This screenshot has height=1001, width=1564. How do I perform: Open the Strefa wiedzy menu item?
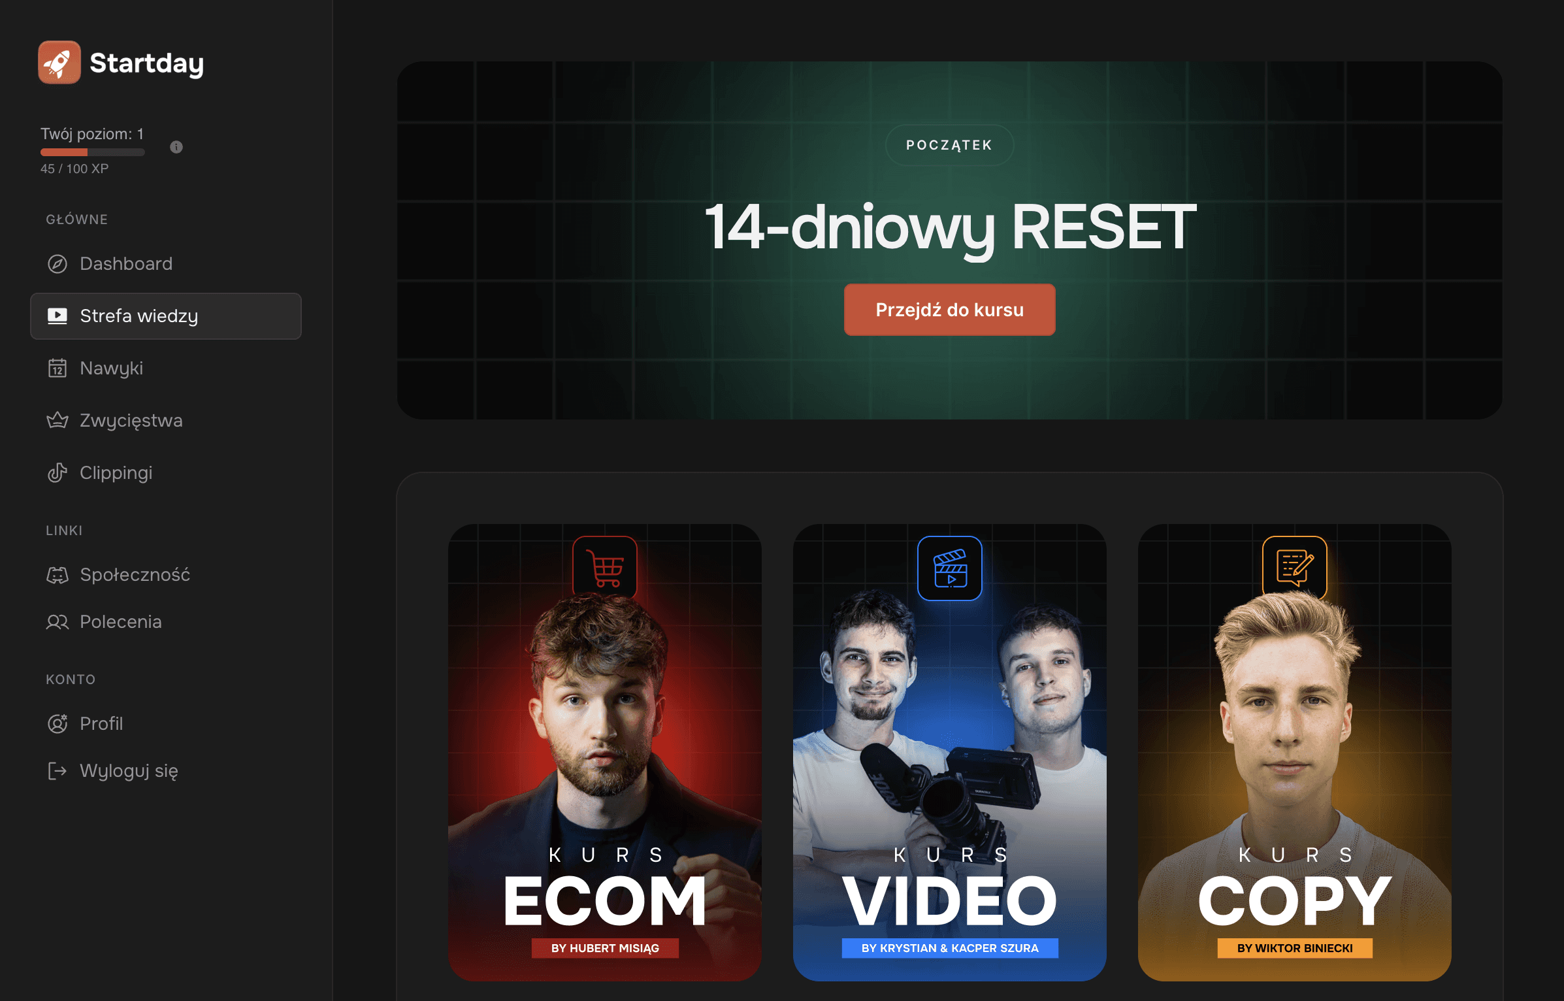click(166, 316)
